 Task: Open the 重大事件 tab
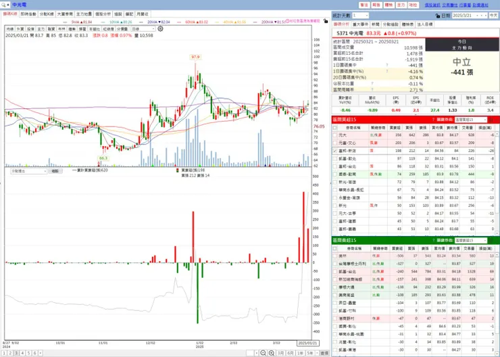tap(360, 24)
